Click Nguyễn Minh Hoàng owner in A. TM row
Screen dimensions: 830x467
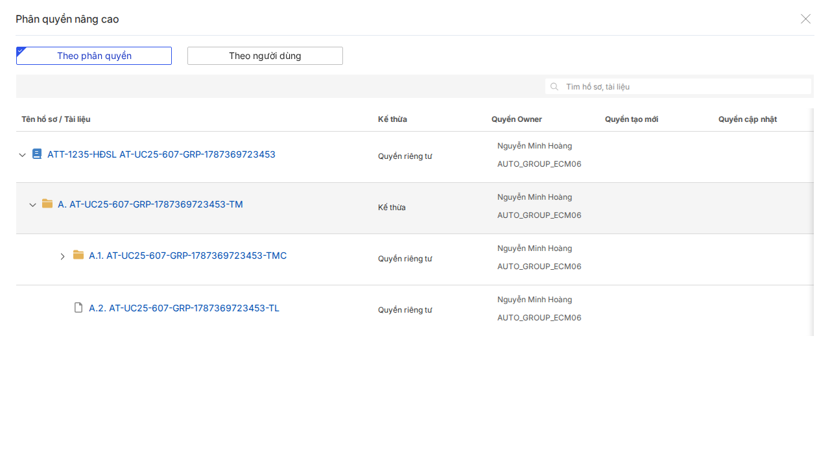[535, 197]
